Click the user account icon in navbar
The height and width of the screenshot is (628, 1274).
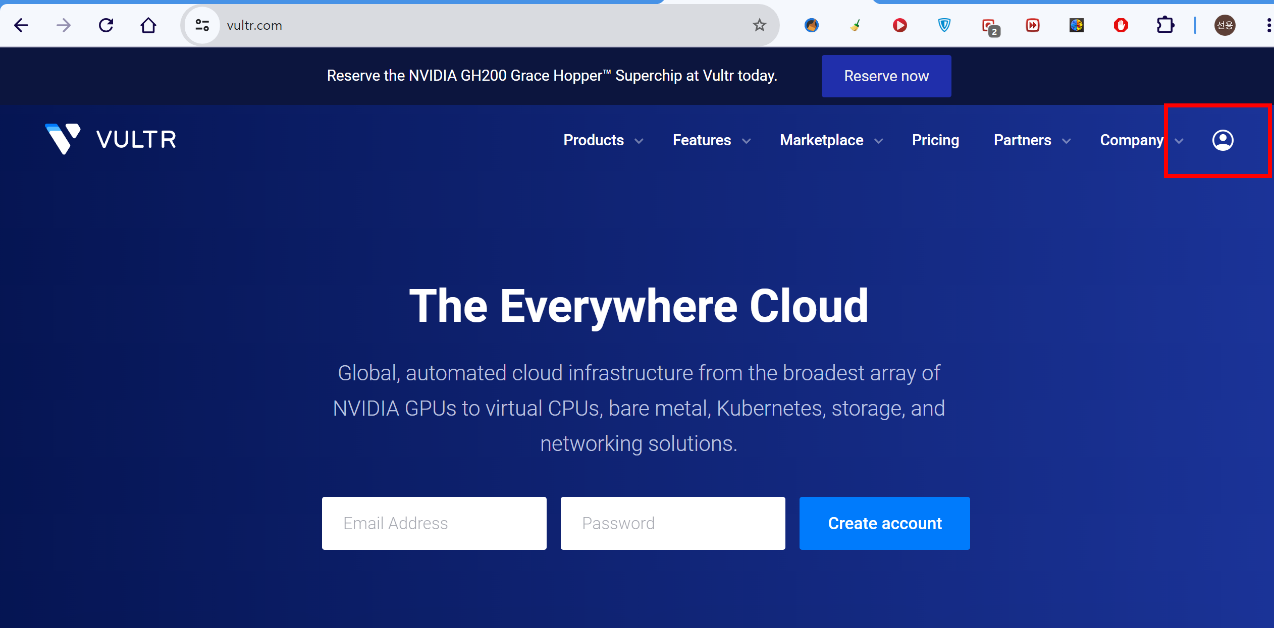pyautogui.click(x=1222, y=140)
